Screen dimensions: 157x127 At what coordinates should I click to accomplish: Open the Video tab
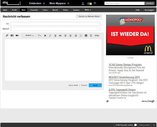tap(65, 10)
